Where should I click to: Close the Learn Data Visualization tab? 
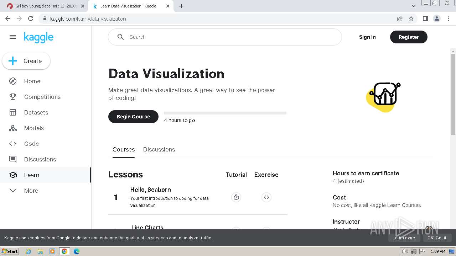pyautogui.click(x=168, y=6)
